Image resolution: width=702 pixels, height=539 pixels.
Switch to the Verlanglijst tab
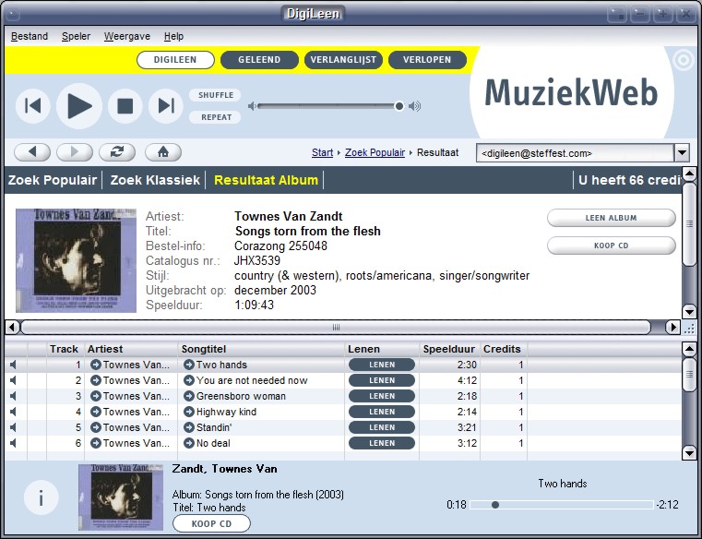click(342, 60)
